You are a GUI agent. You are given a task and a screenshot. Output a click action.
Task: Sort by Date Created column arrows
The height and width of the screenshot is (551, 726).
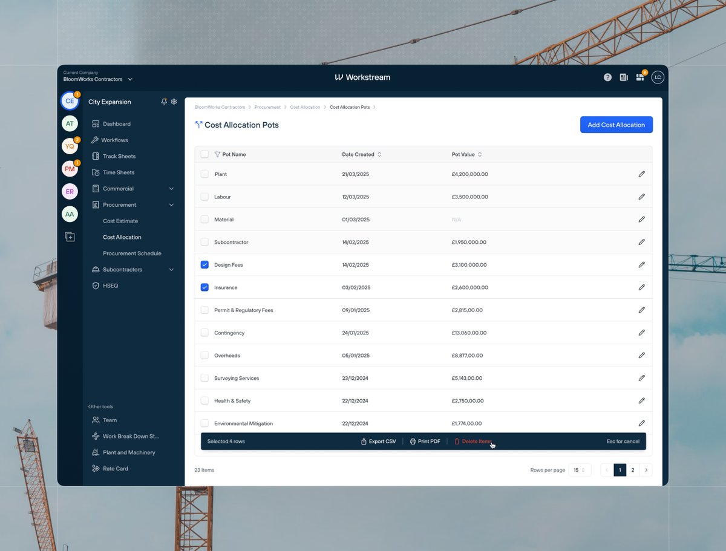379,154
